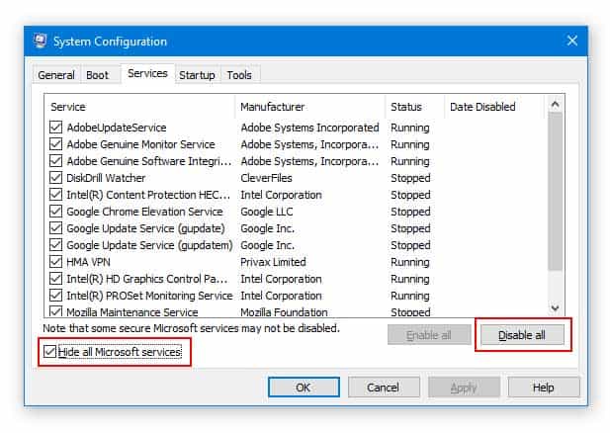Uncheck the HMA VPN service checkbox

click(x=55, y=261)
